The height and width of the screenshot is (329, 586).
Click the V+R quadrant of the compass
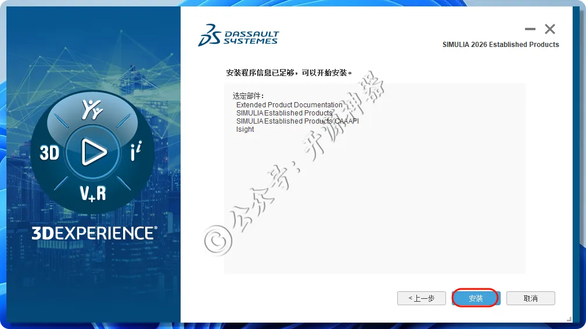coord(93,193)
